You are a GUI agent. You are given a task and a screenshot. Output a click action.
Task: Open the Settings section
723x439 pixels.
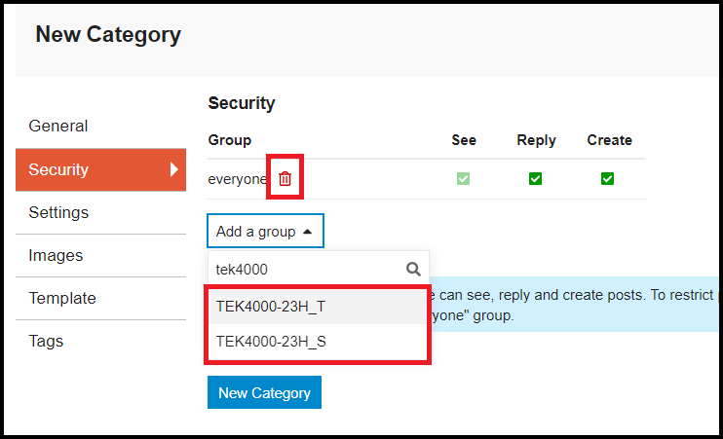(x=100, y=212)
